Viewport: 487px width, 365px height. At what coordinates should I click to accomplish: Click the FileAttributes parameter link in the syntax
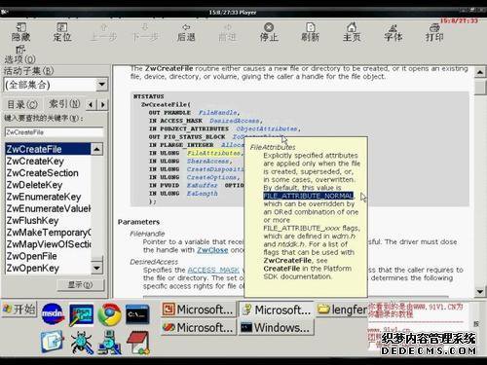(214, 153)
